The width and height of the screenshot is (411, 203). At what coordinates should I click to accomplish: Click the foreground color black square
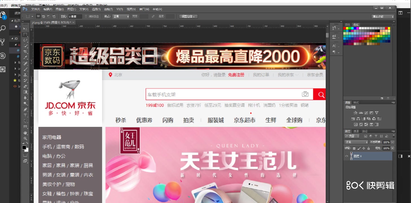[x=24, y=147]
